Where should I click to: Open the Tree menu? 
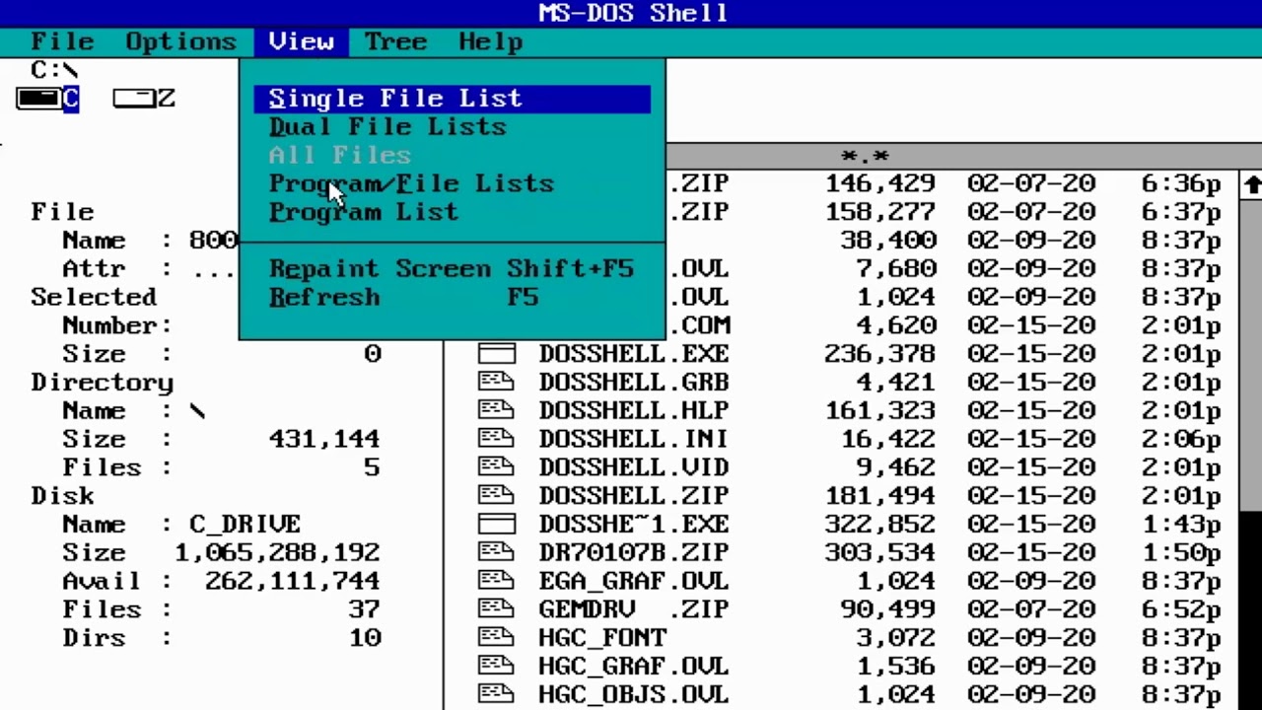tap(395, 42)
